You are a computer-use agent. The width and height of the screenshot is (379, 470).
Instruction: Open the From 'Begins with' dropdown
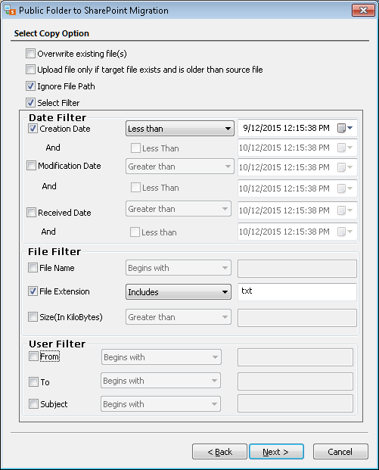[x=161, y=357]
